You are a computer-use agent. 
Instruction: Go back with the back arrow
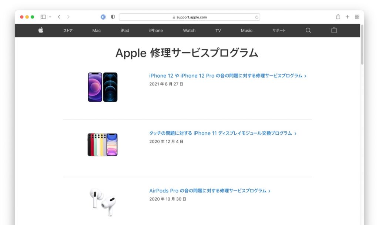[x=59, y=17]
